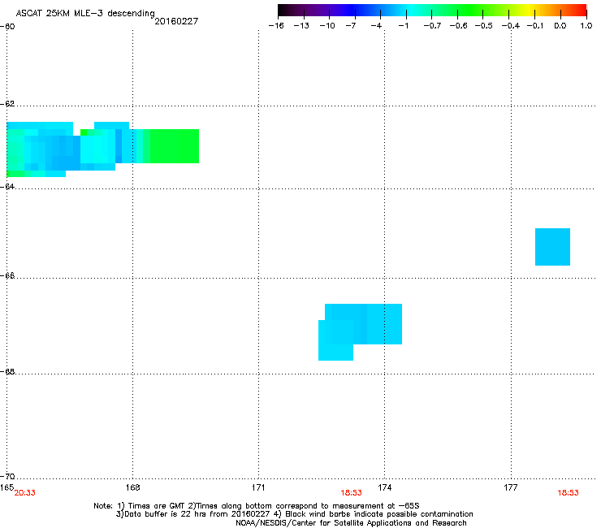This screenshot has height=528, width=601.
Task: Click the colorbar label -13
Action: (301, 26)
